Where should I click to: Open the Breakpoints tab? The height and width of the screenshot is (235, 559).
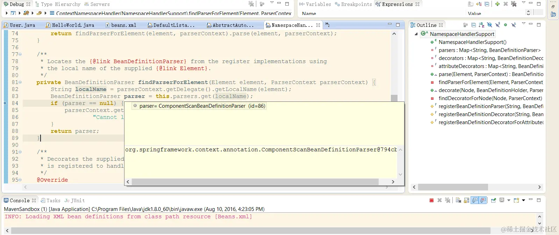353,4
